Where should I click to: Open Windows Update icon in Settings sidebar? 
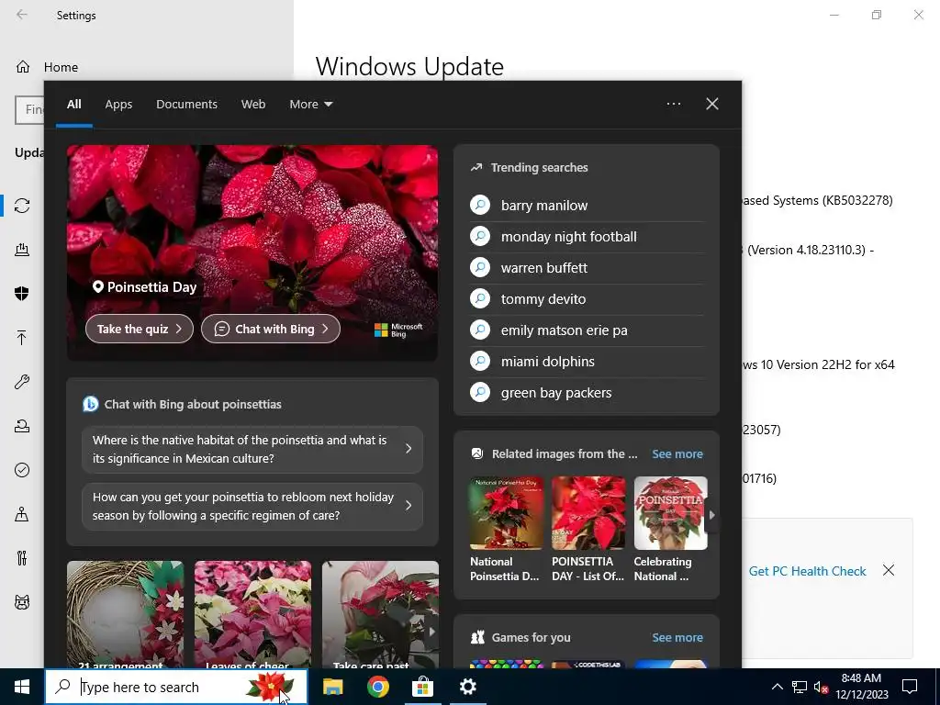[22, 206]
